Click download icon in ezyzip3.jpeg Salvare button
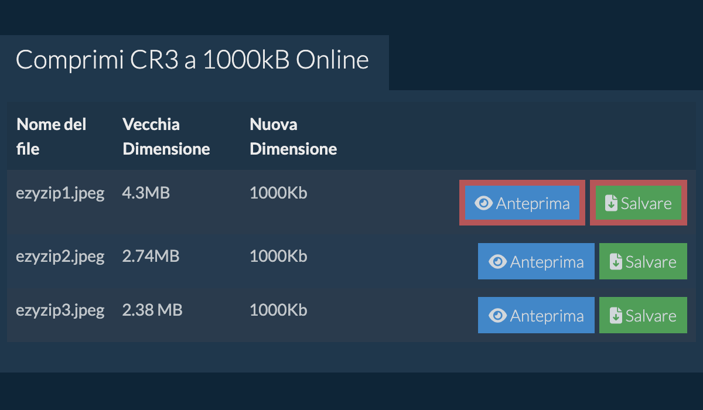703x410 pixels. (x=616, y=316)
